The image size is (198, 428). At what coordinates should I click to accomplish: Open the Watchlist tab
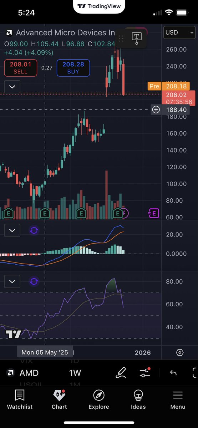[x=20, y=399]
